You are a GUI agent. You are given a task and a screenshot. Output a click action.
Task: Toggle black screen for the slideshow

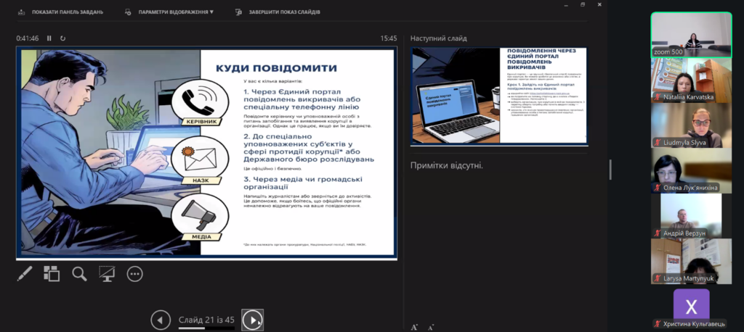point(107,273)
